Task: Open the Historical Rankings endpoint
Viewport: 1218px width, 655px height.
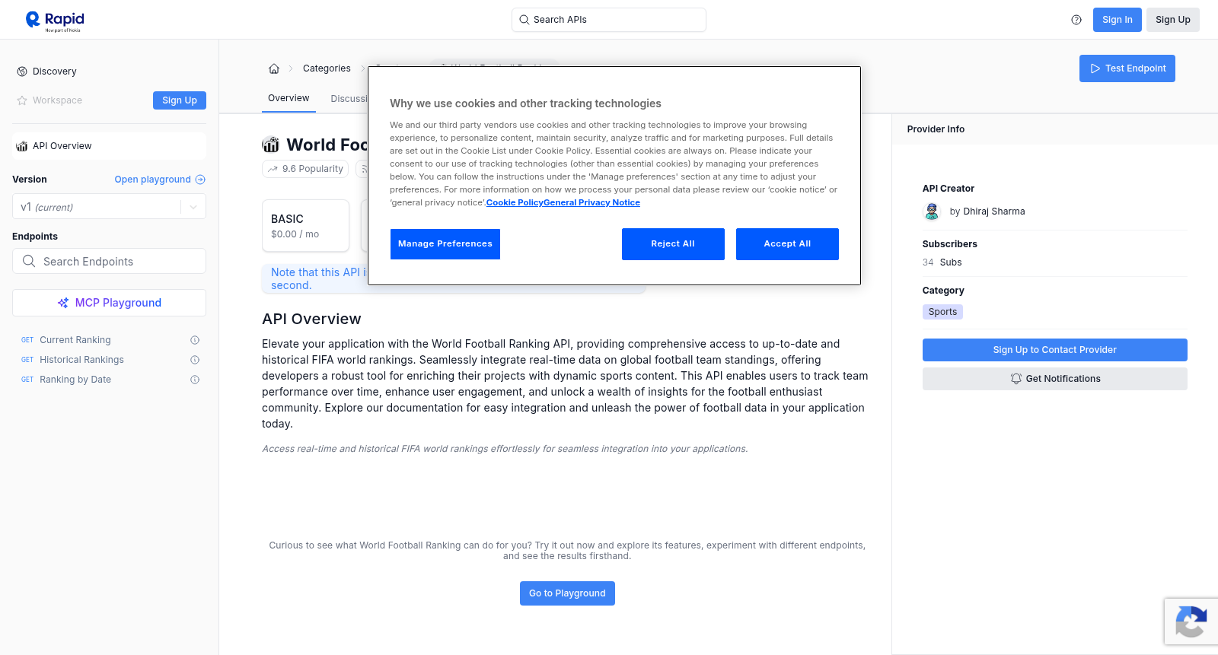Action: 81,360
